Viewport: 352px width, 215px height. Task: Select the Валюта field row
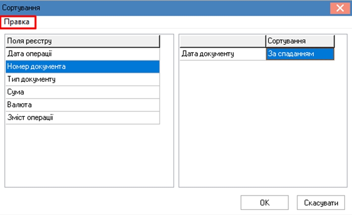[x=83, y=105]
